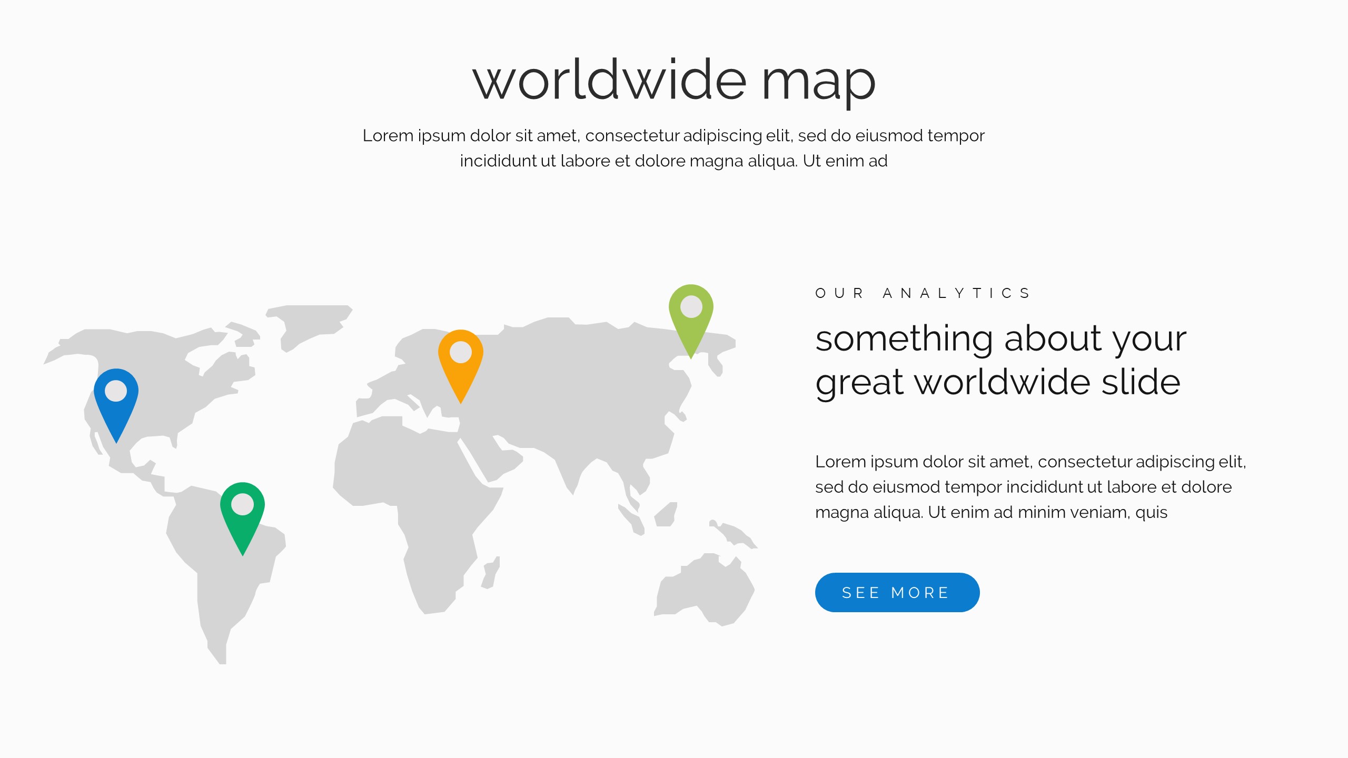This screenshot has height=758, width=1348.
Task: Select the Borneo island shape near Southeast Asia
Action: click(667, 514)
